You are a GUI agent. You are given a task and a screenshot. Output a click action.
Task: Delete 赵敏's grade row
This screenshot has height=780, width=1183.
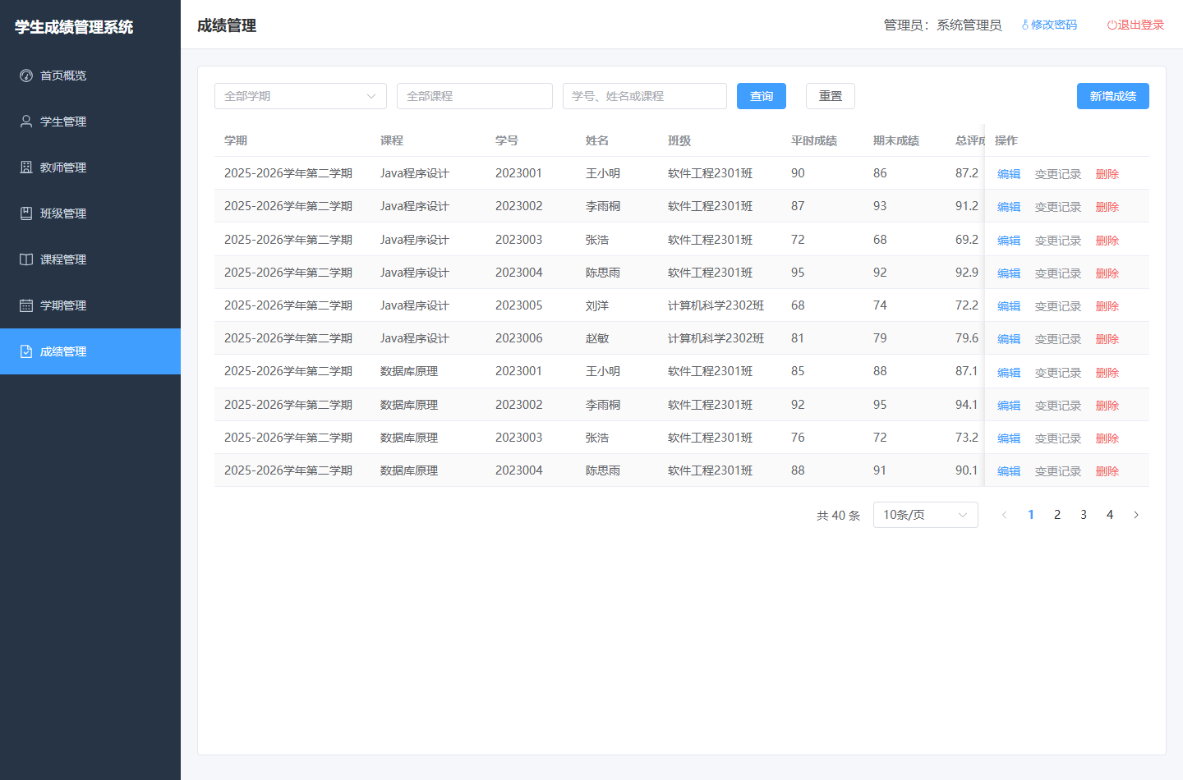pyautogui.click(x=1107, y=339)
